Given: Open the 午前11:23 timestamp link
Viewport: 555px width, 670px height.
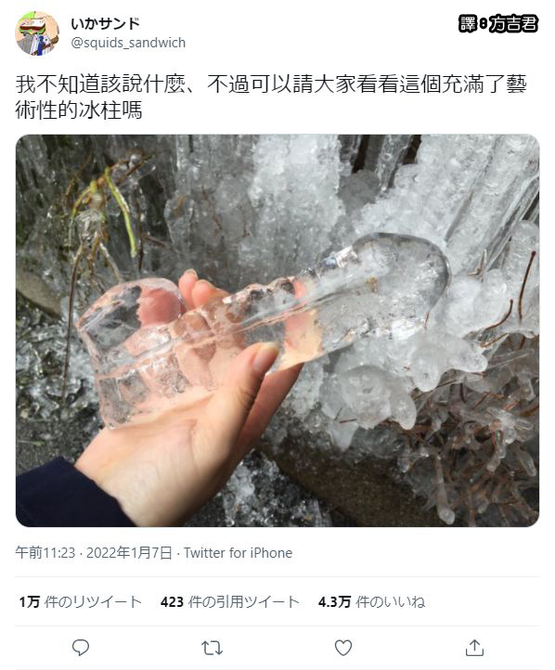Looking at the screenshot, I should 45,553.
